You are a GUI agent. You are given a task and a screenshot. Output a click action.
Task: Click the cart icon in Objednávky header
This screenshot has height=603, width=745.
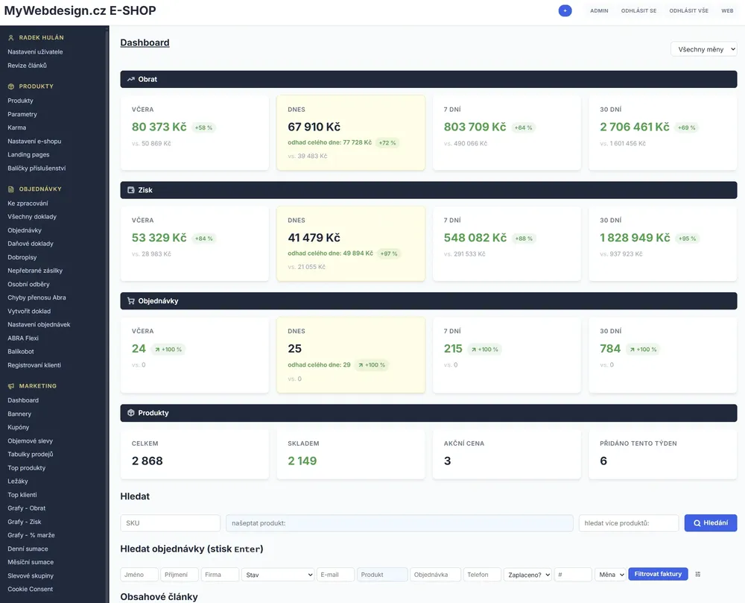pos(130,301)
